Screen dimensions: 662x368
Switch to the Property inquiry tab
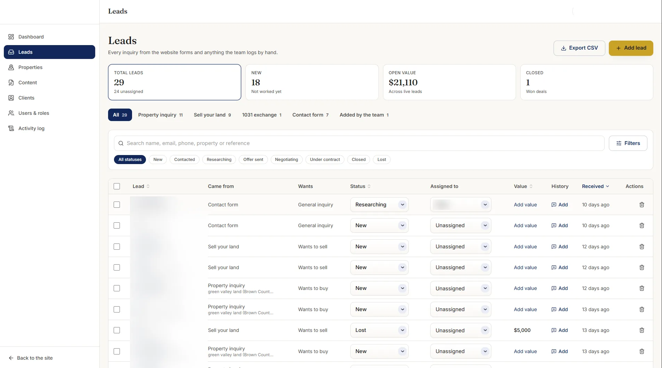pos(160,115)
